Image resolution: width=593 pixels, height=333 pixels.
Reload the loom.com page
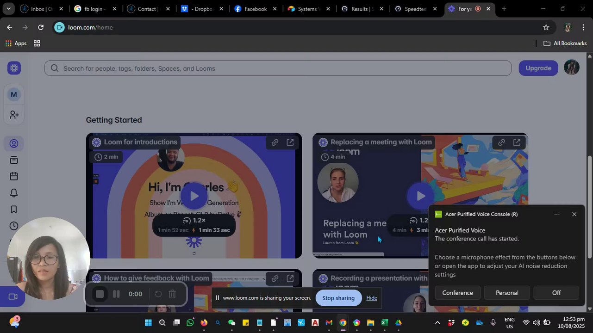tap(41, 27)
